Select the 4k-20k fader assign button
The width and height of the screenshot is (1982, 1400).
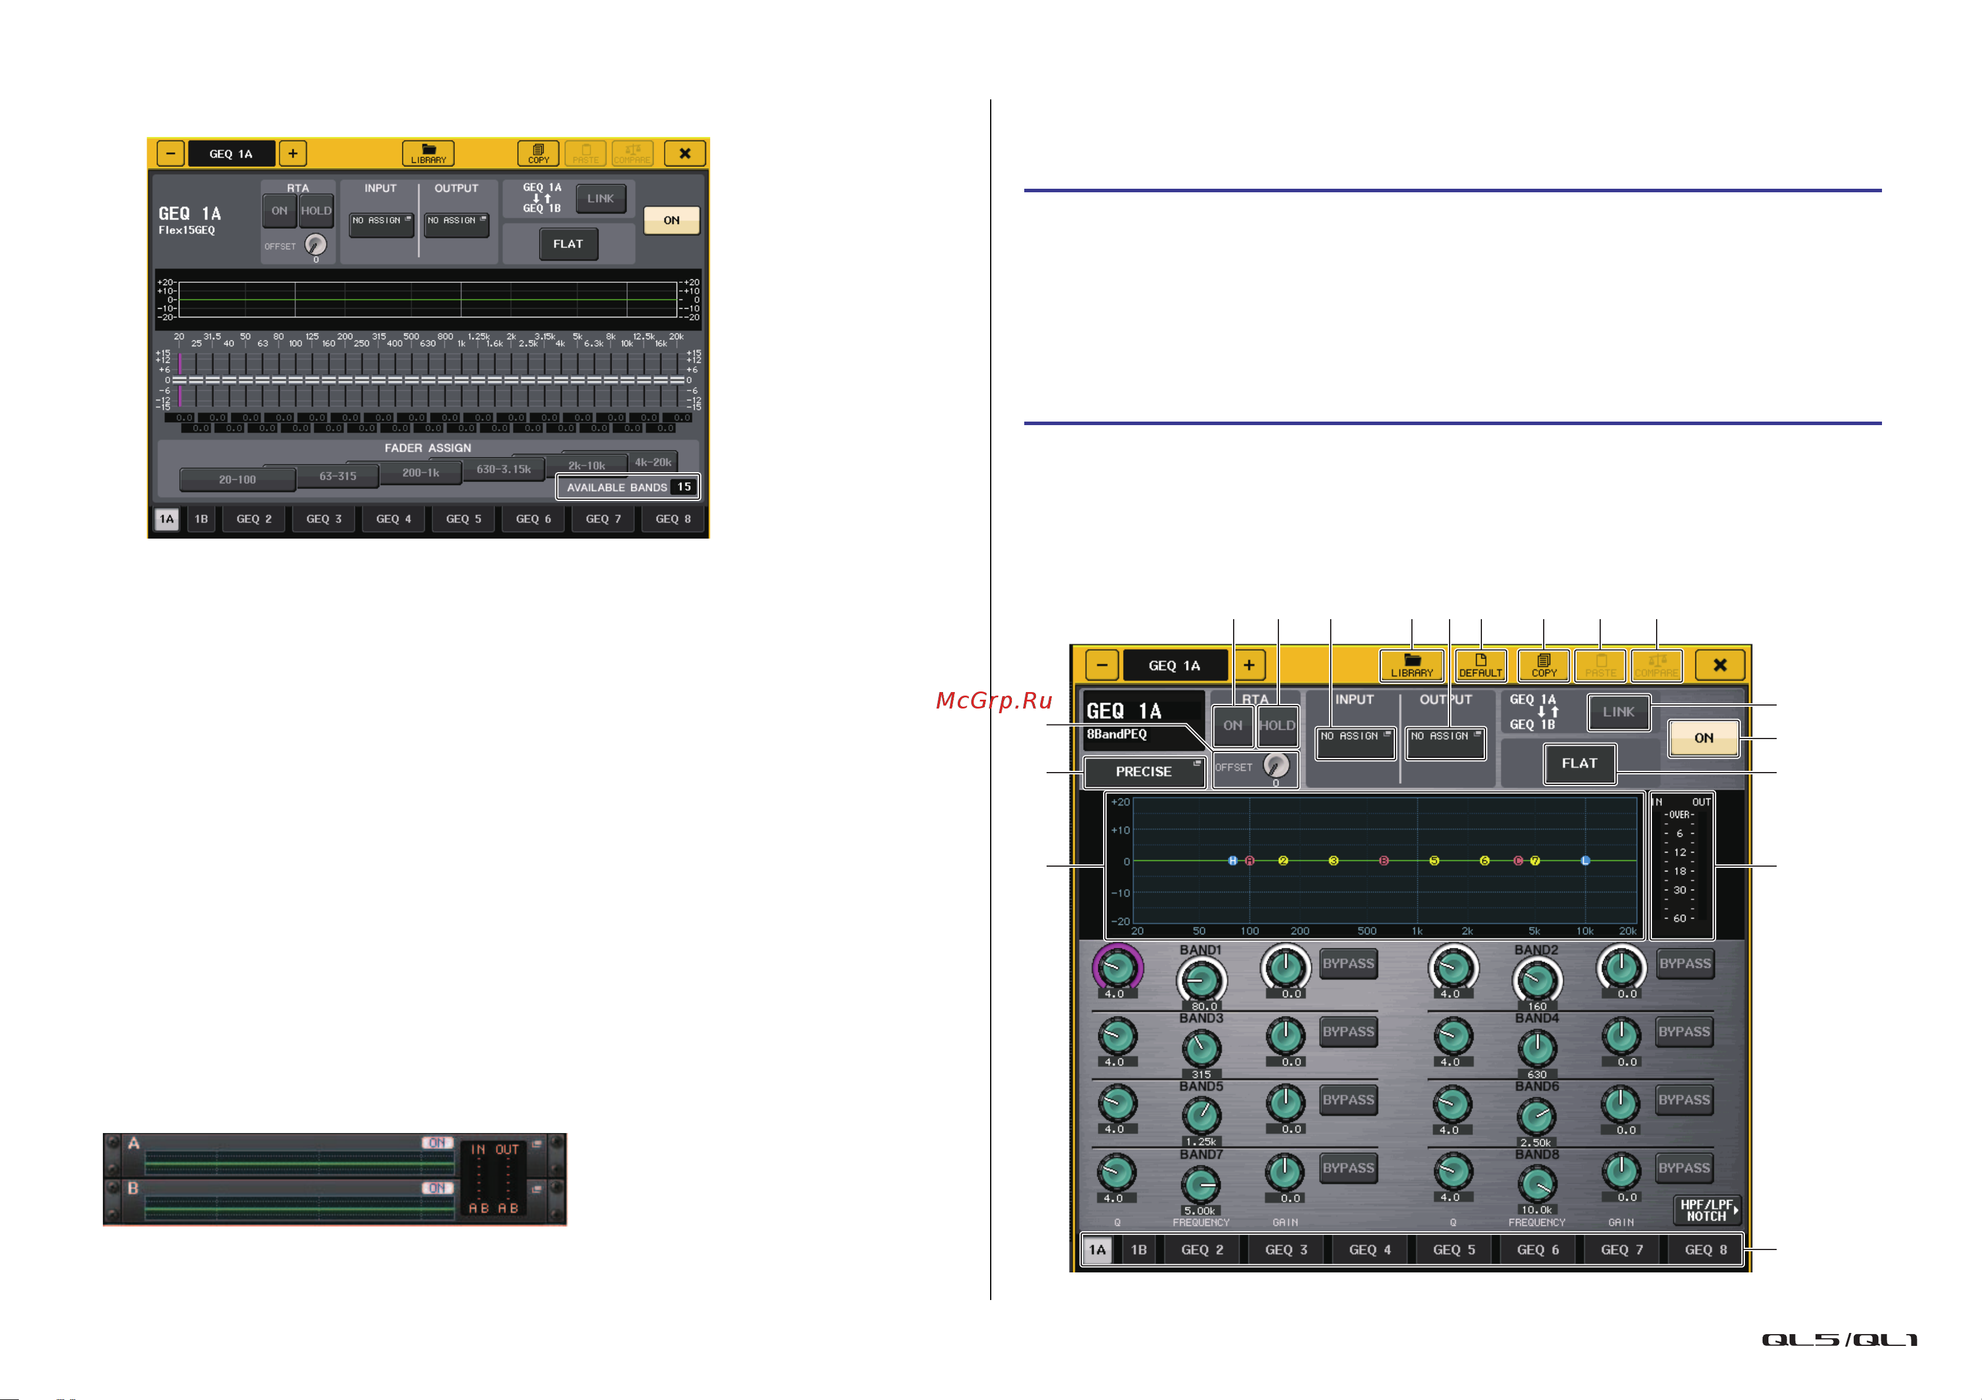[654, 462]
